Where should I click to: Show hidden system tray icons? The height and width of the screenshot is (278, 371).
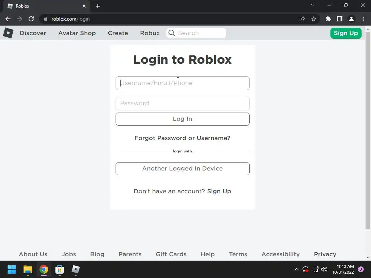coord(296,269)
